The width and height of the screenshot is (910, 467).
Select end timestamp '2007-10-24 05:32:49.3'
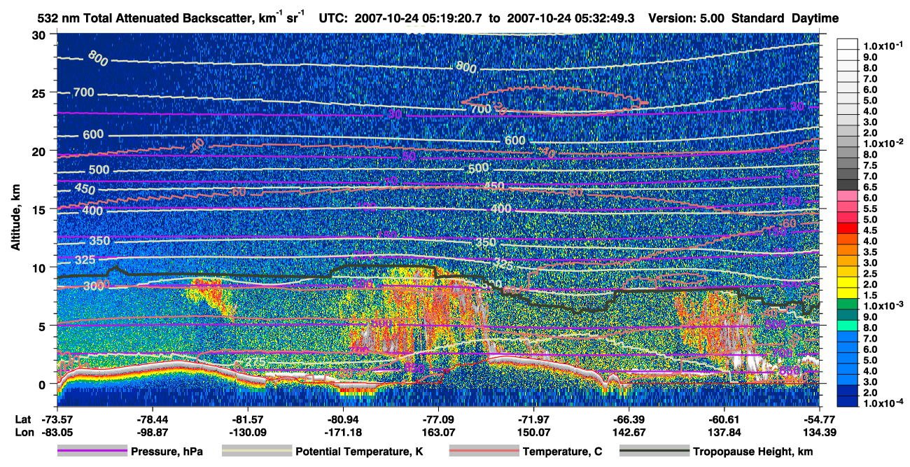pos(571,19)
